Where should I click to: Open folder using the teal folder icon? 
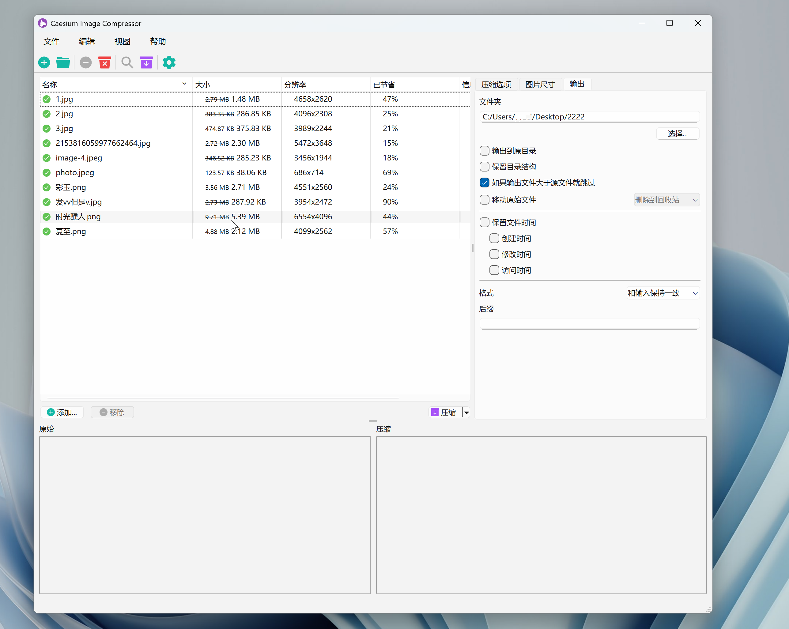(63, 62)
